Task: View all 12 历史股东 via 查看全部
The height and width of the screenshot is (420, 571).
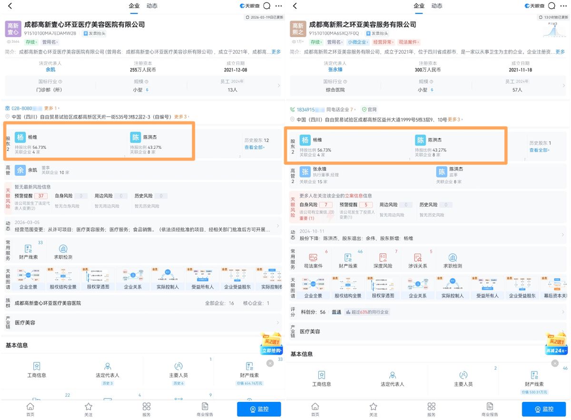Action: coord(255,147)
